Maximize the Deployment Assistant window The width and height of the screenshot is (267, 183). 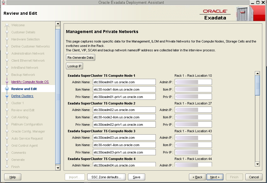(258, 2)
